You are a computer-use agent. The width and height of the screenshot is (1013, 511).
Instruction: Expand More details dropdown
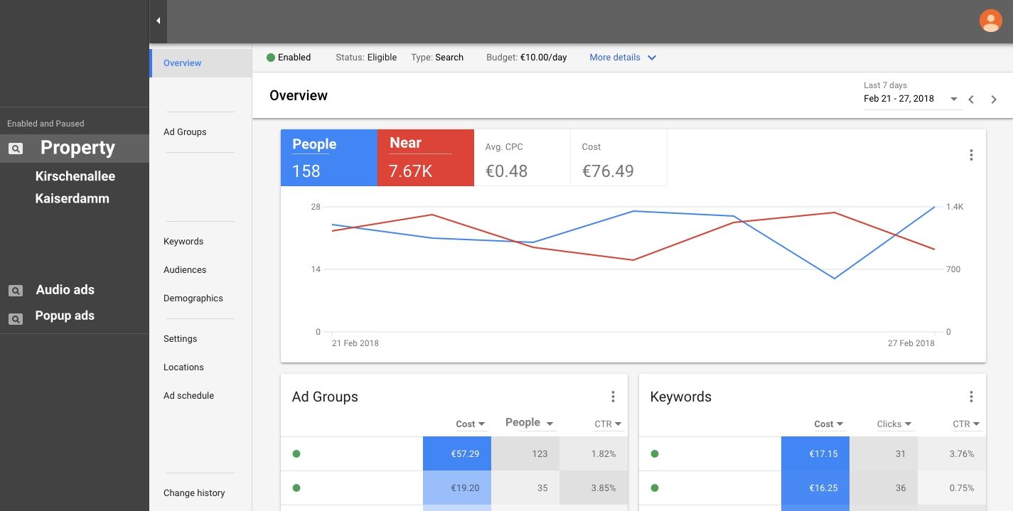coord(623,58)
